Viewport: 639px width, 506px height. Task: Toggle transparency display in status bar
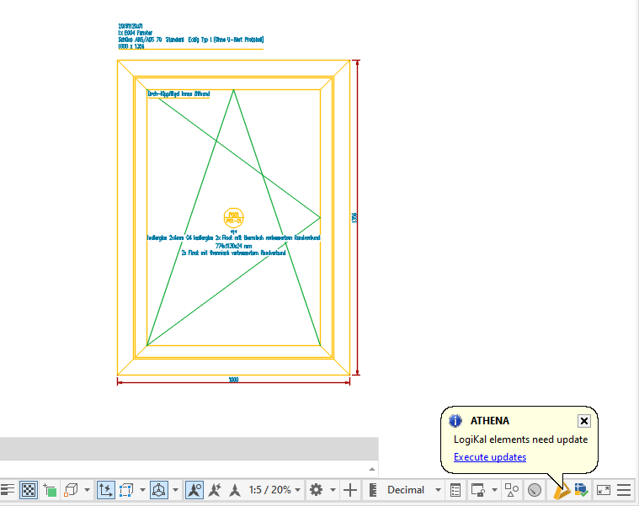(x=29, y=489)
